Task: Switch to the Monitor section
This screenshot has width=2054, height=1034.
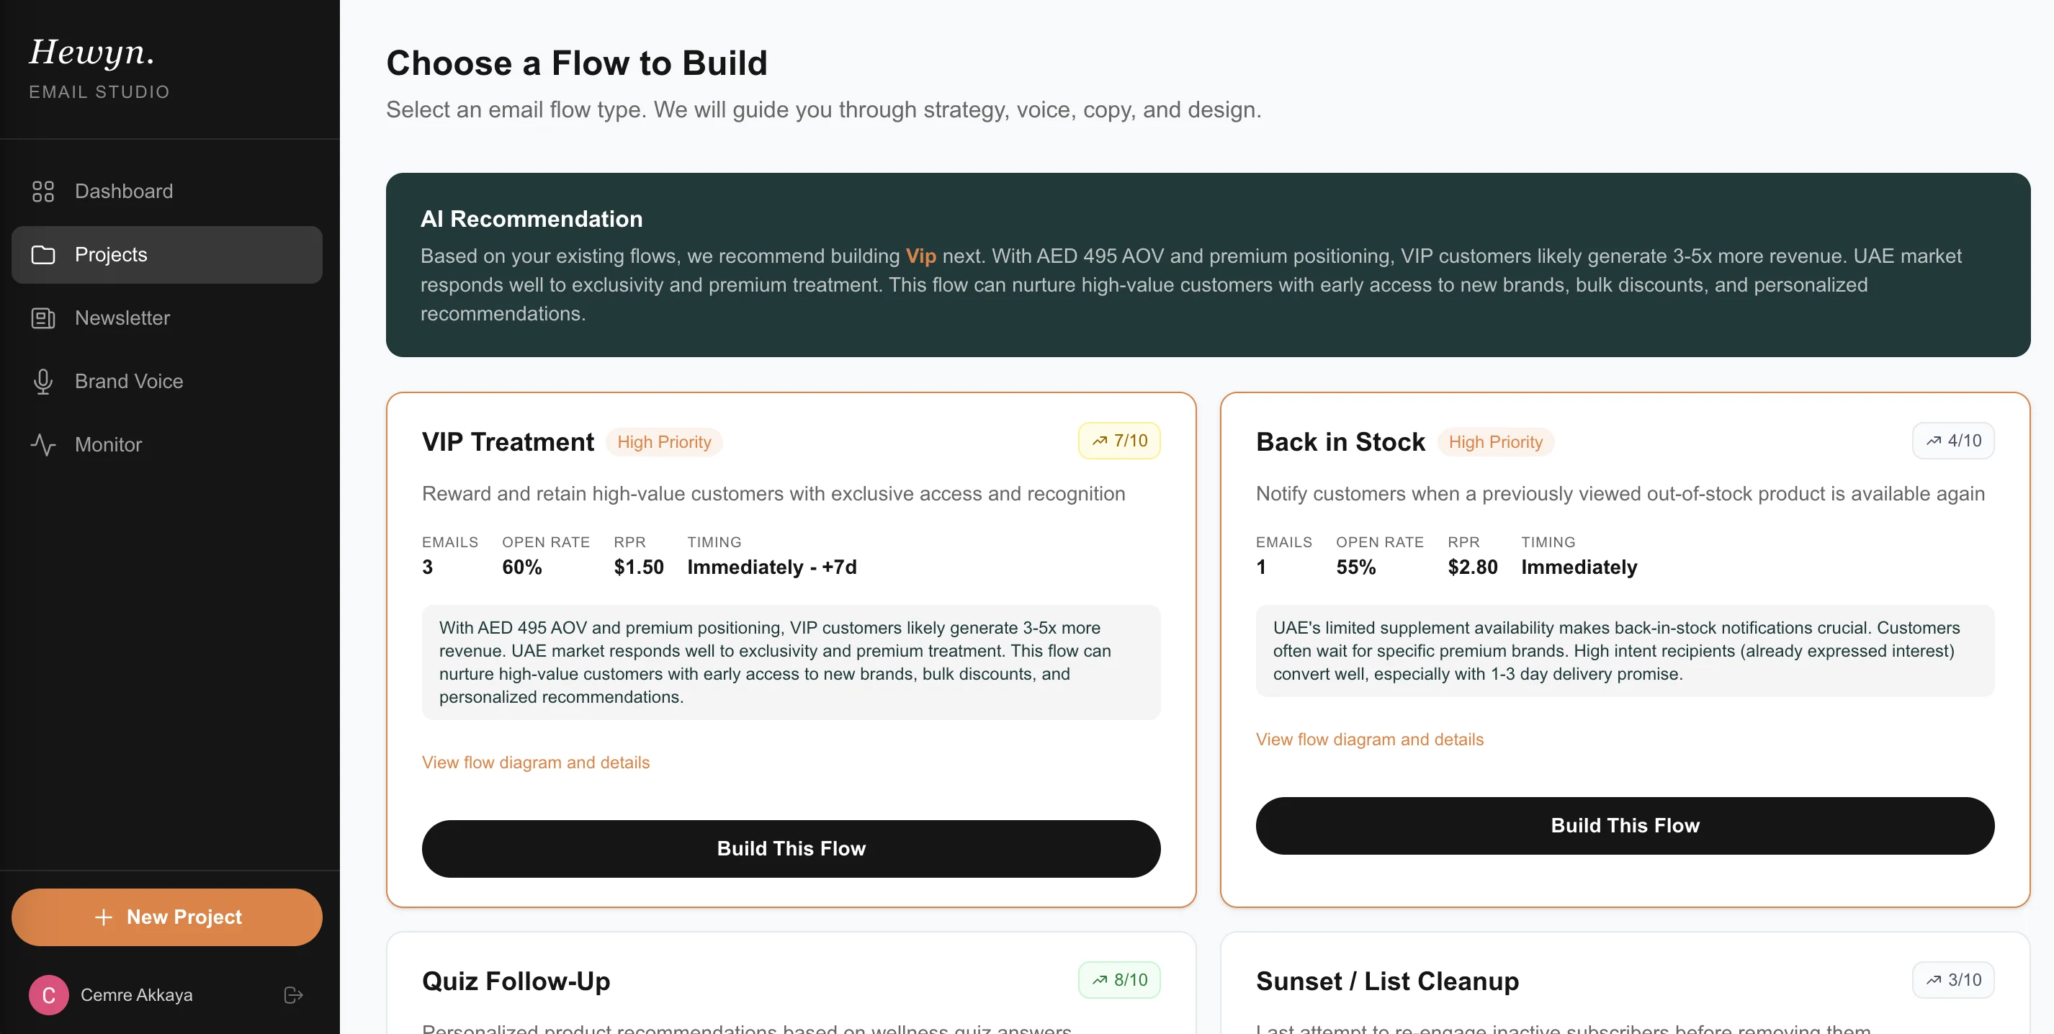Action: (109, 444)
